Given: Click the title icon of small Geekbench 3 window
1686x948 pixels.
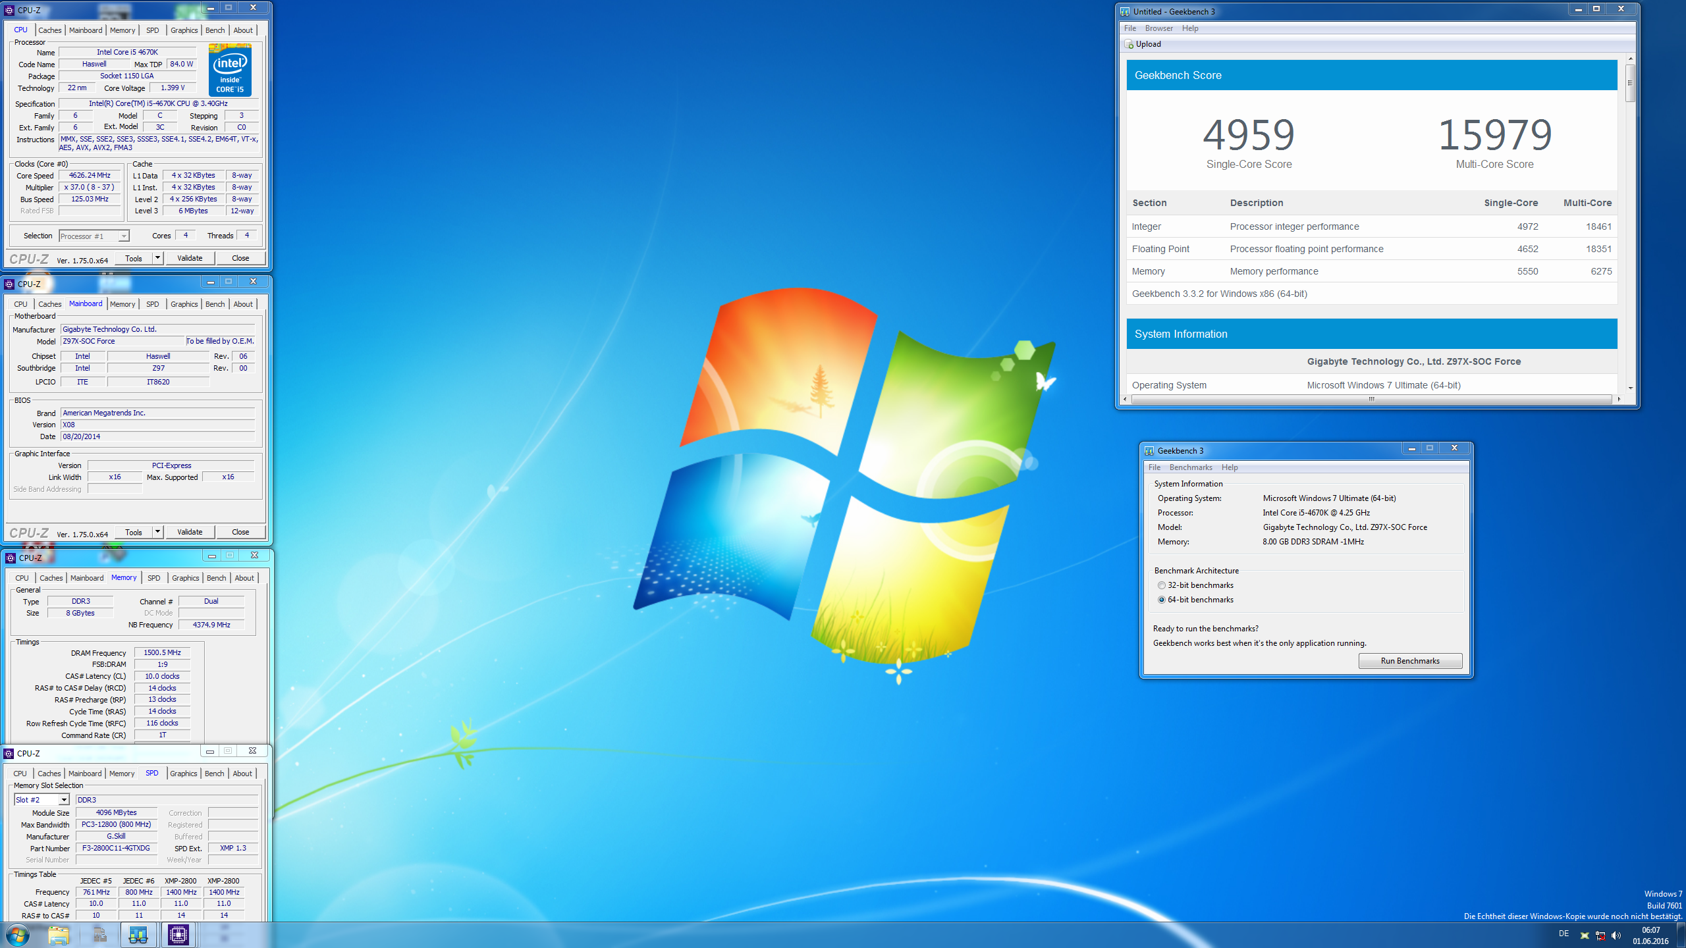Looking at the screenshot, I should (1149, 451).
